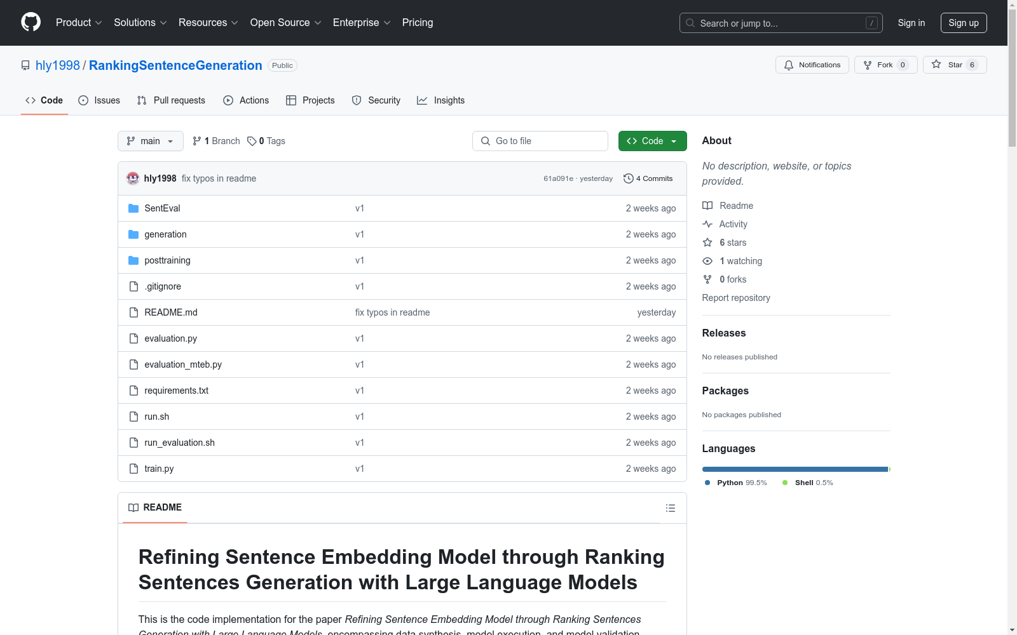1017x635 pixels.
Task: Expand the Open Source menu
Action: 286,23
